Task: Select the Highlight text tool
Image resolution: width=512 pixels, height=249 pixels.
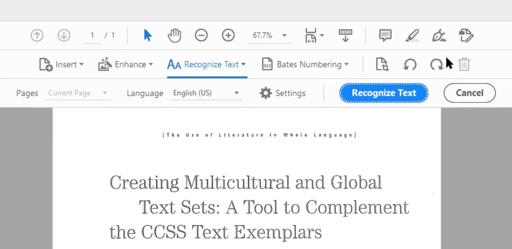Action: [x=412, y=35]
